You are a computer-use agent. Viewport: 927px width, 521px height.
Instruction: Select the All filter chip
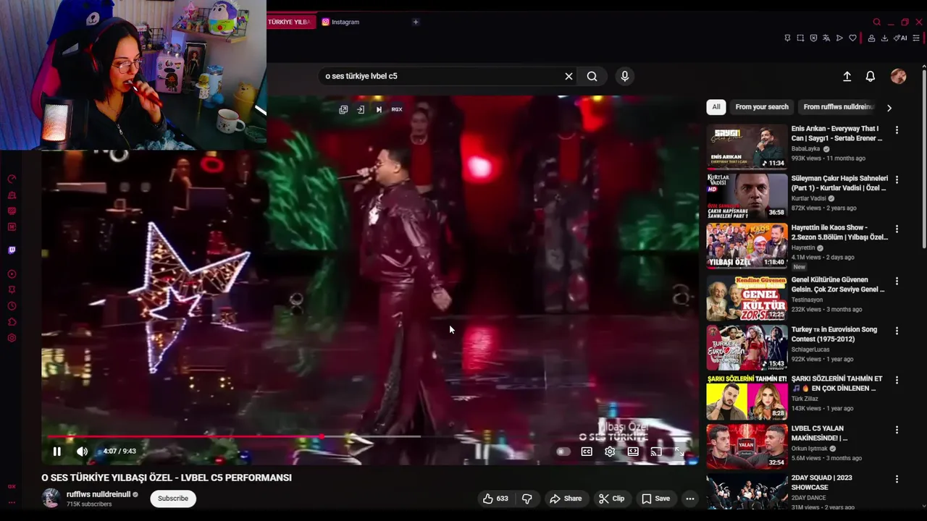[716, 107]
